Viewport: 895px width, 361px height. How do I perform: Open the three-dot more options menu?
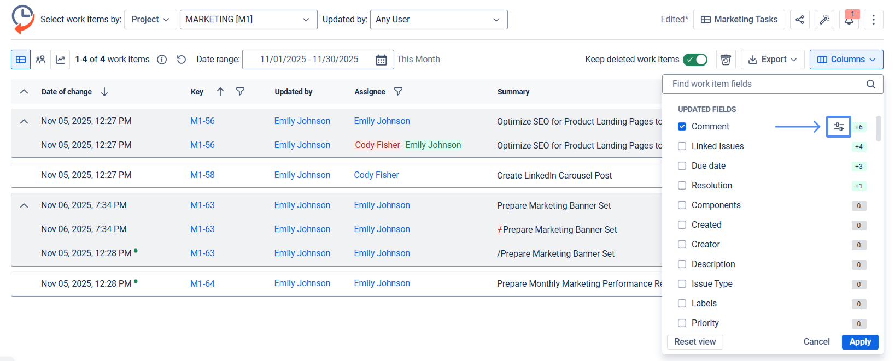click(873, 20)
